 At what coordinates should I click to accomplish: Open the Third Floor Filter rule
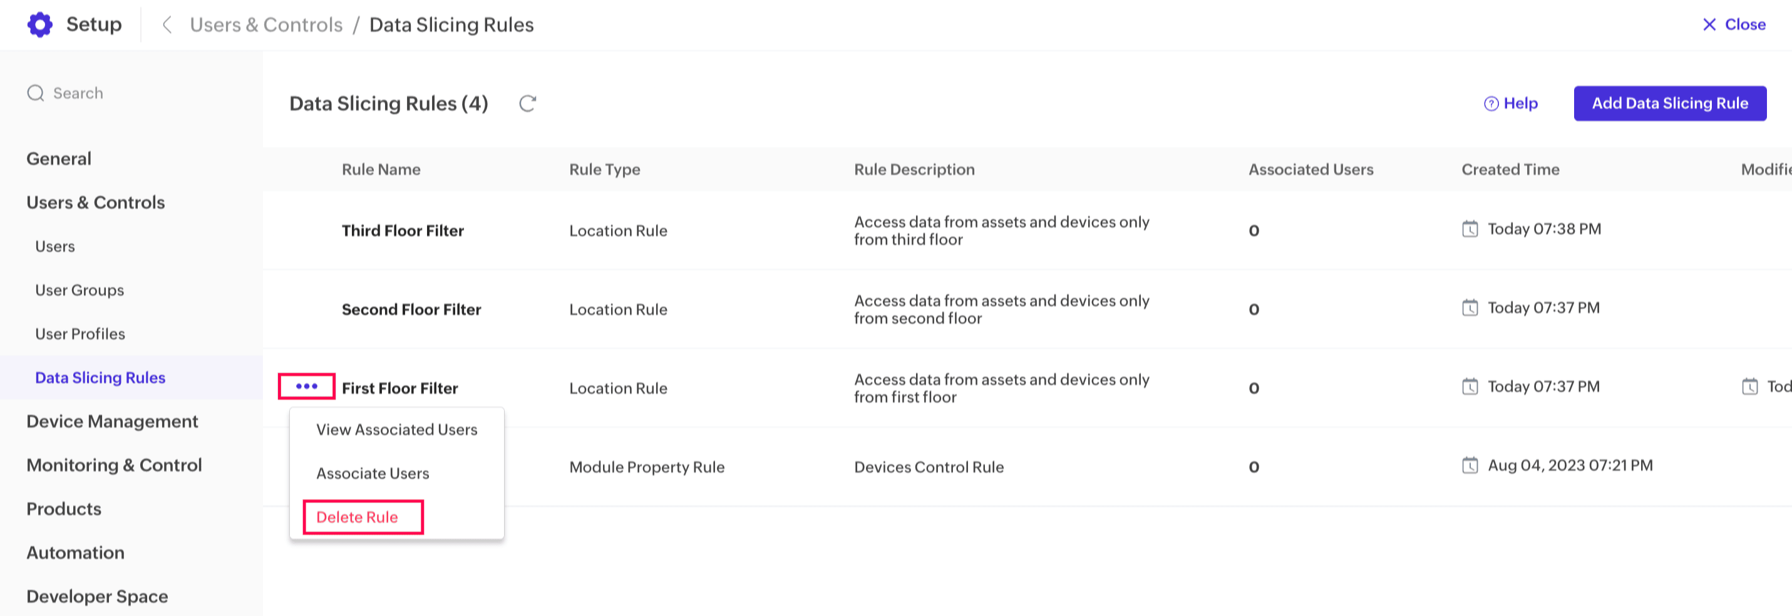coord(402,231)
